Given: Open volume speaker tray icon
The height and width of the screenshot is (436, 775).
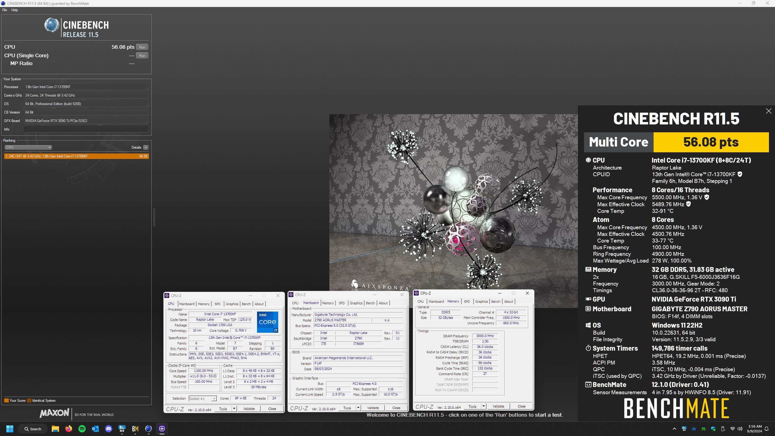Looking at the screenshot, I should click(740, 429).
